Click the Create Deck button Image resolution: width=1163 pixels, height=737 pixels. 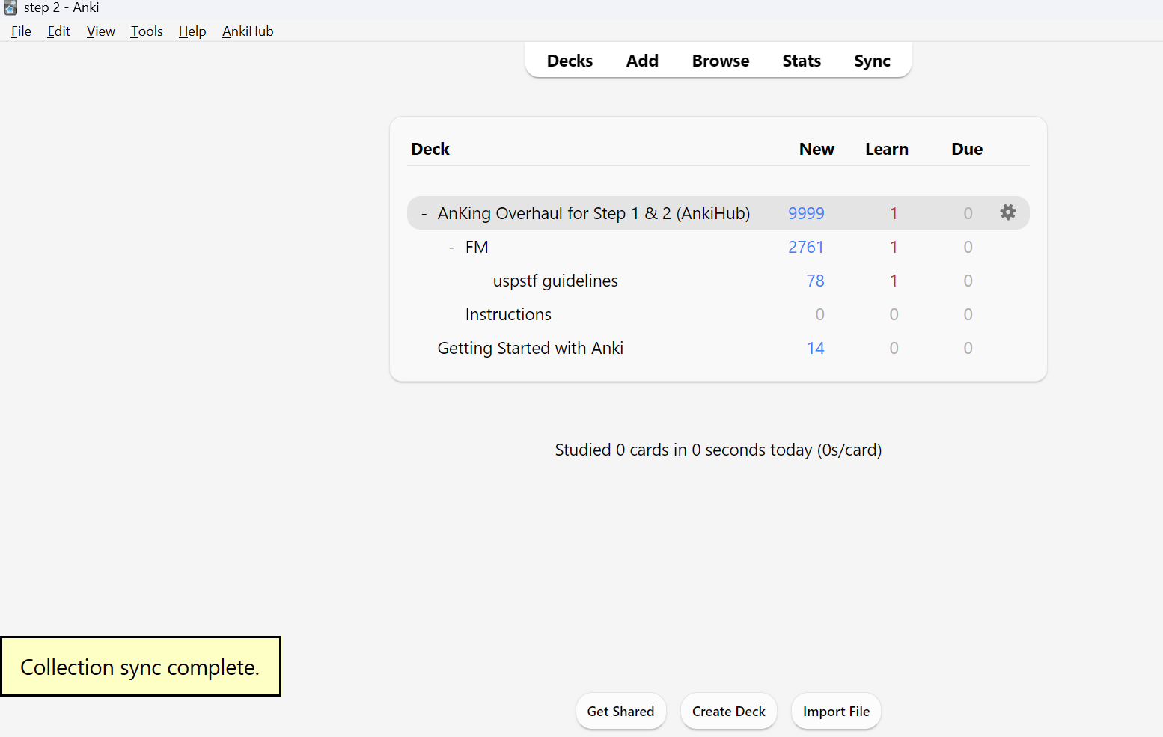tap(728, 711)
